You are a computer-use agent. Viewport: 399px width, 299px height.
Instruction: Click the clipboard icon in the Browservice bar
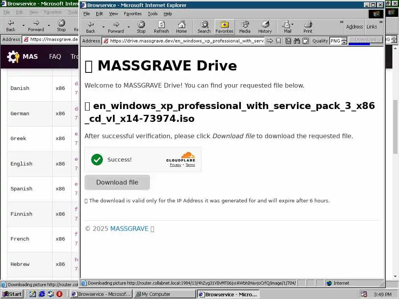[305, 40]
